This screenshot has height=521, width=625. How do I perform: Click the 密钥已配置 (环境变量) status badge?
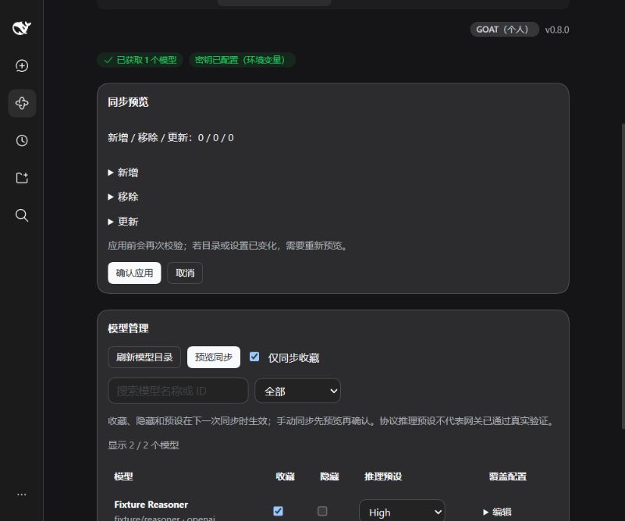(243, 60)
